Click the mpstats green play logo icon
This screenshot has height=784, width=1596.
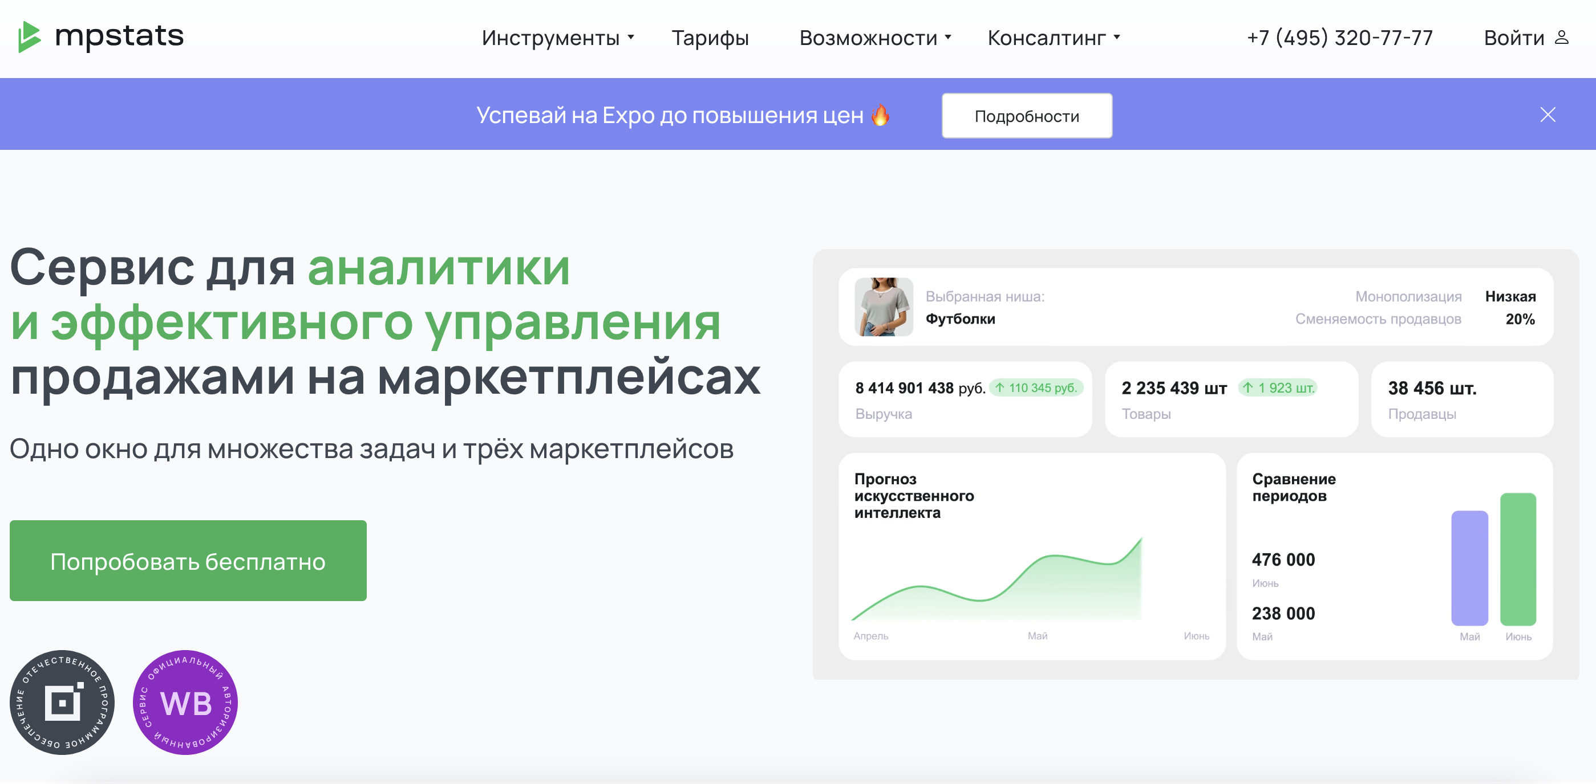pyautogui.click(x=29, y=36)
